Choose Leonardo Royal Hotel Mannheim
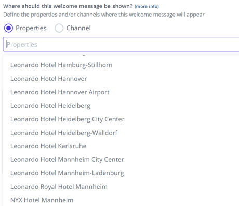Viewport: 239px width, 206px height. (x=121, y=187)
